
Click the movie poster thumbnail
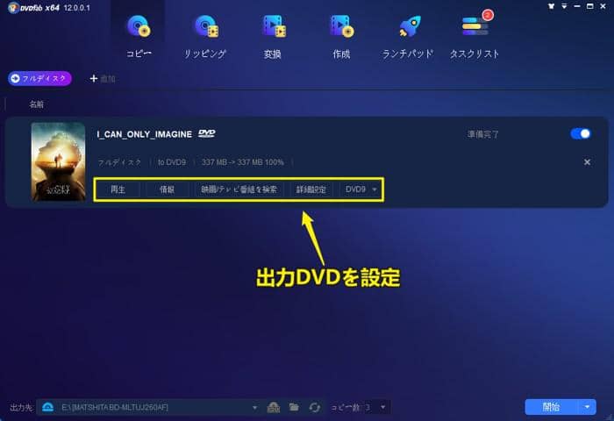[x=58, y=161]
